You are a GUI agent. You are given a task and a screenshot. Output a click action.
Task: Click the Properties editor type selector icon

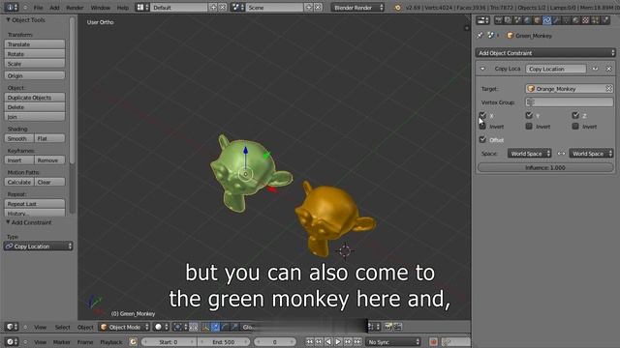click(x=482, y=20)
